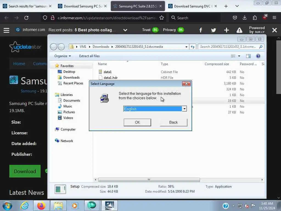This screenshot has height=211, width=281.
Task: Toggle the preview pane icon in Explorer
Action: 248,56
